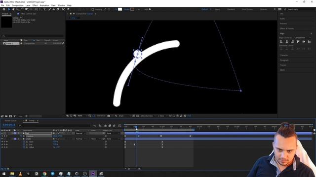The width and height of the screenshot is (316, 177).
Task: Click the Align Right icon
Action: click(292, 41)
